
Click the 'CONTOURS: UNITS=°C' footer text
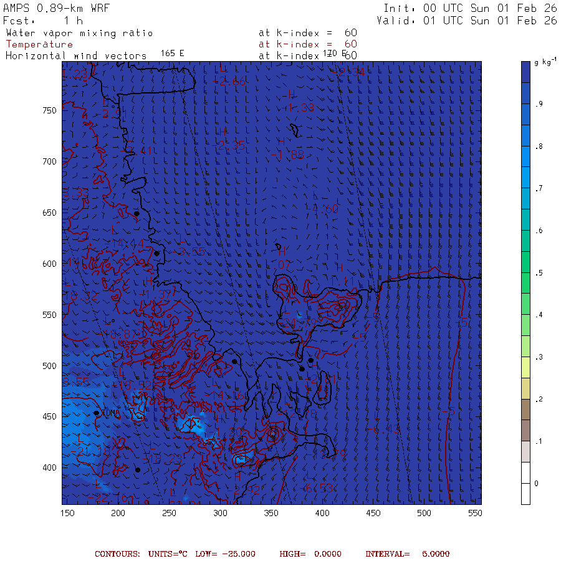[x=141, y=554]
